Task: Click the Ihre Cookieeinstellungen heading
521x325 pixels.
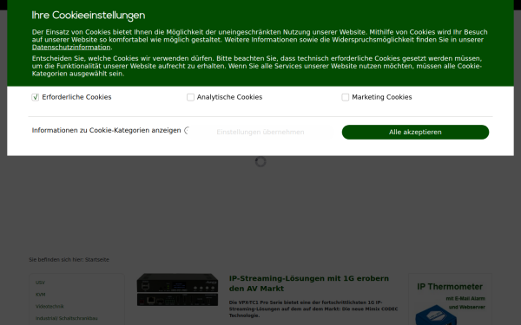Action: [89, 16]
